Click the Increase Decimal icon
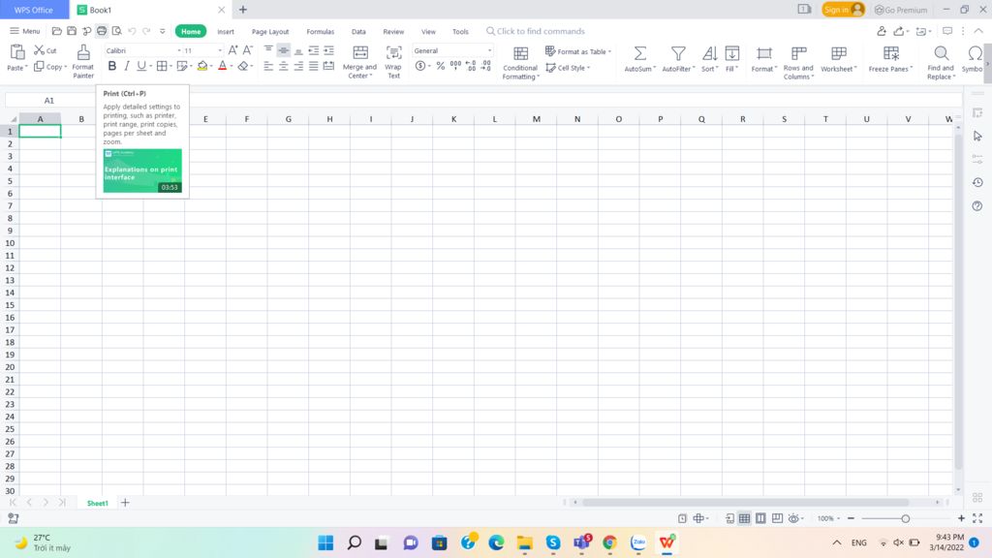Image resolution: width=992 pixels, height=558 pixels. (471, 66)
